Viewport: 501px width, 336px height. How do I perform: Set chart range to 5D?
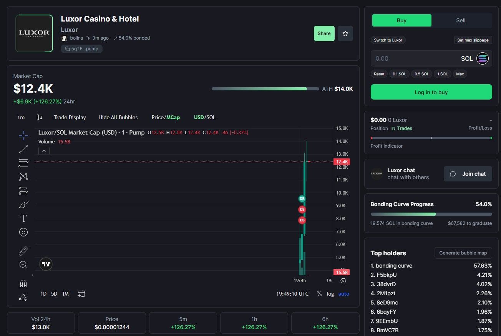coord(54,294)
